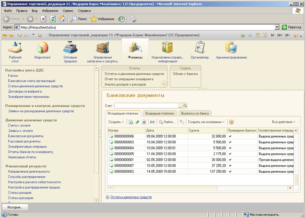This screenshot has width=305, height=218.
Task: Open Обмен с банком link
Action: 185,74
